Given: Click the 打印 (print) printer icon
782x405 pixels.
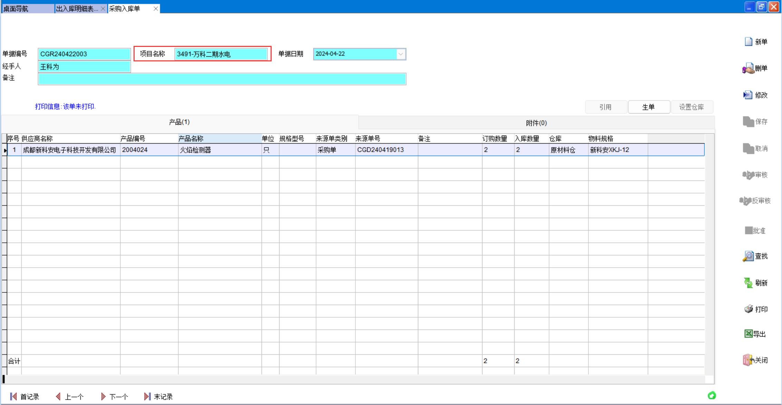Looking at the screenshot, I should pos(748,309).
